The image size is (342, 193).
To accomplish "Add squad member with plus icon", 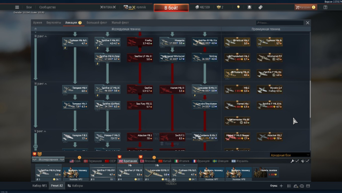I will click(x=281, y=186).
